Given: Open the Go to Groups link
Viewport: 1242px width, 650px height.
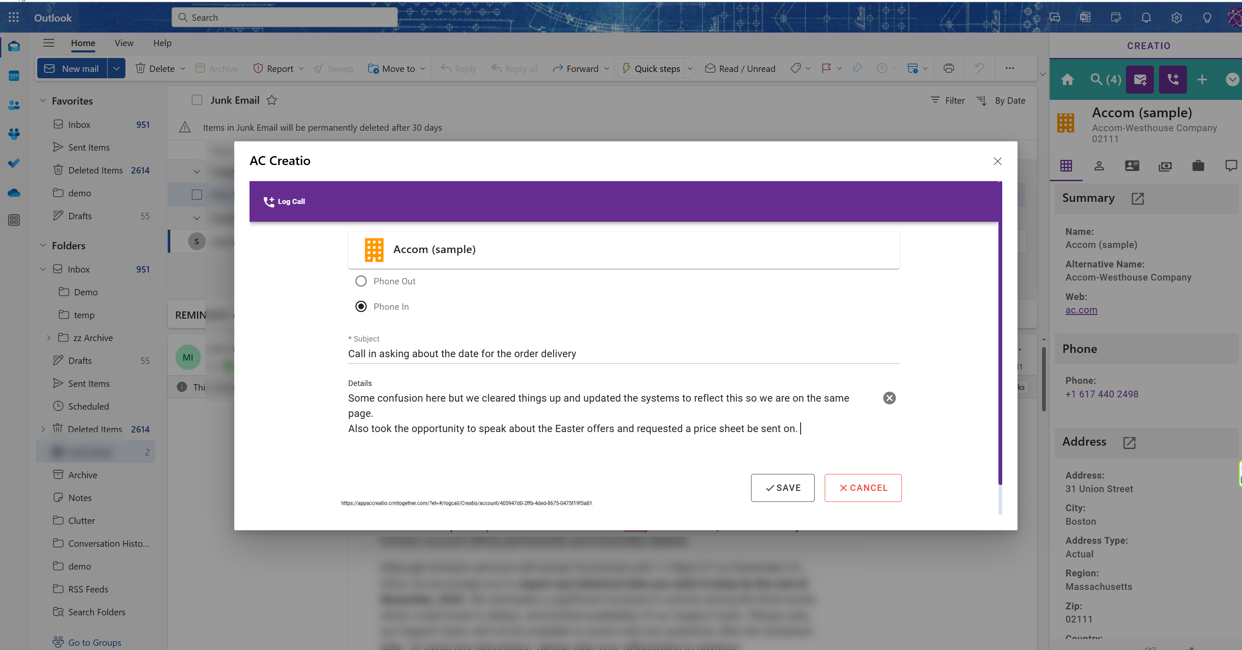Looking at the screenshot, I should click(87, 642).
